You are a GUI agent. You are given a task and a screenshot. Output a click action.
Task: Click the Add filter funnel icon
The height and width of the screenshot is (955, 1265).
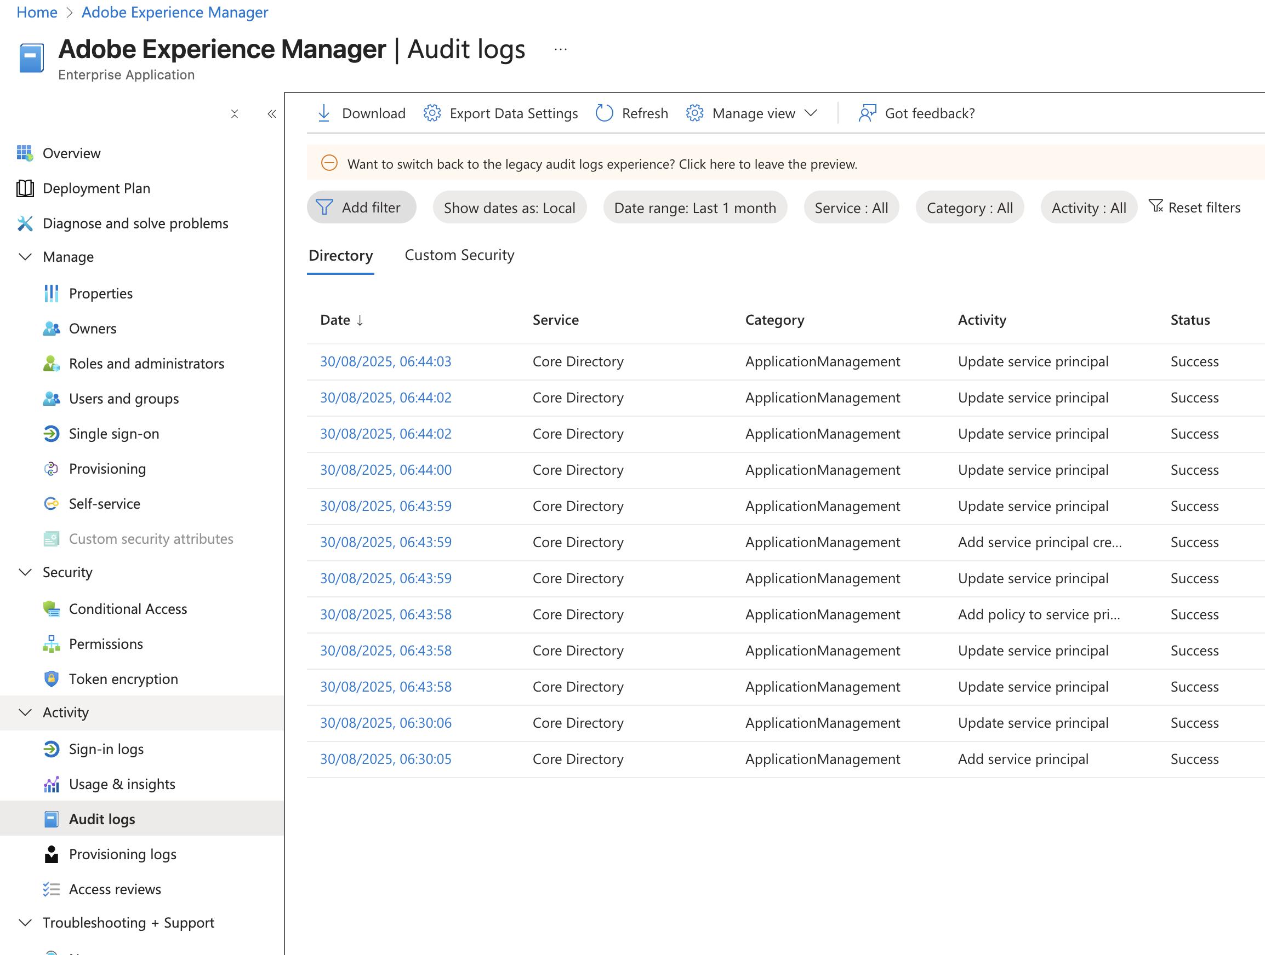coord(324,208)
